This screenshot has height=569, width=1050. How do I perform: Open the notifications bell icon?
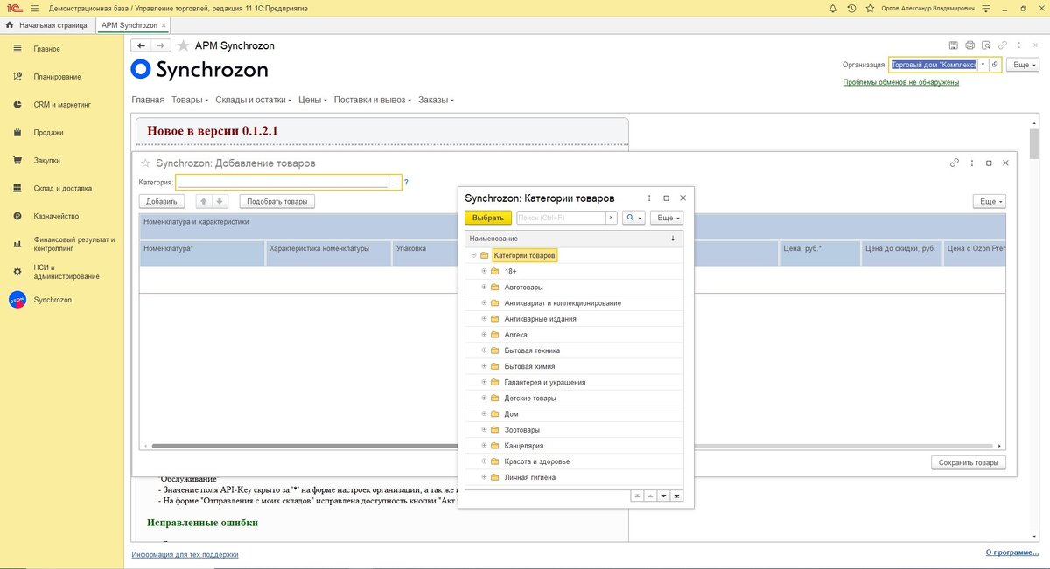point(832,8)
